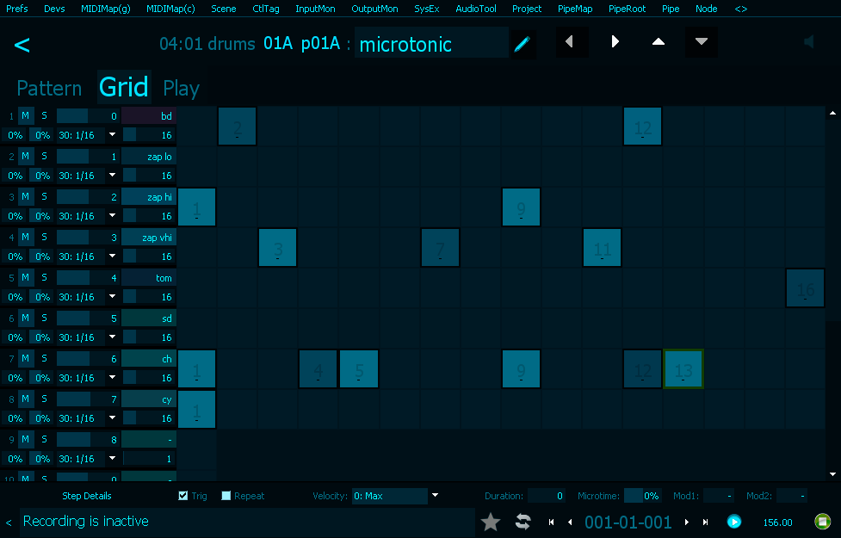
Task: Switch to the Pattern tab
Action: pos(49,88)
